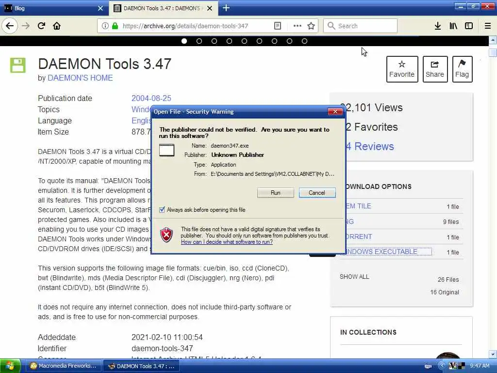
Task: Open the browser hamburger menu
Action: (x=488, y=26)
